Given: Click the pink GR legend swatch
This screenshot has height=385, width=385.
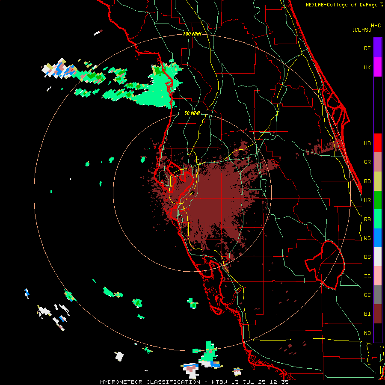Looking at the screenshot, I should point(378,162).
